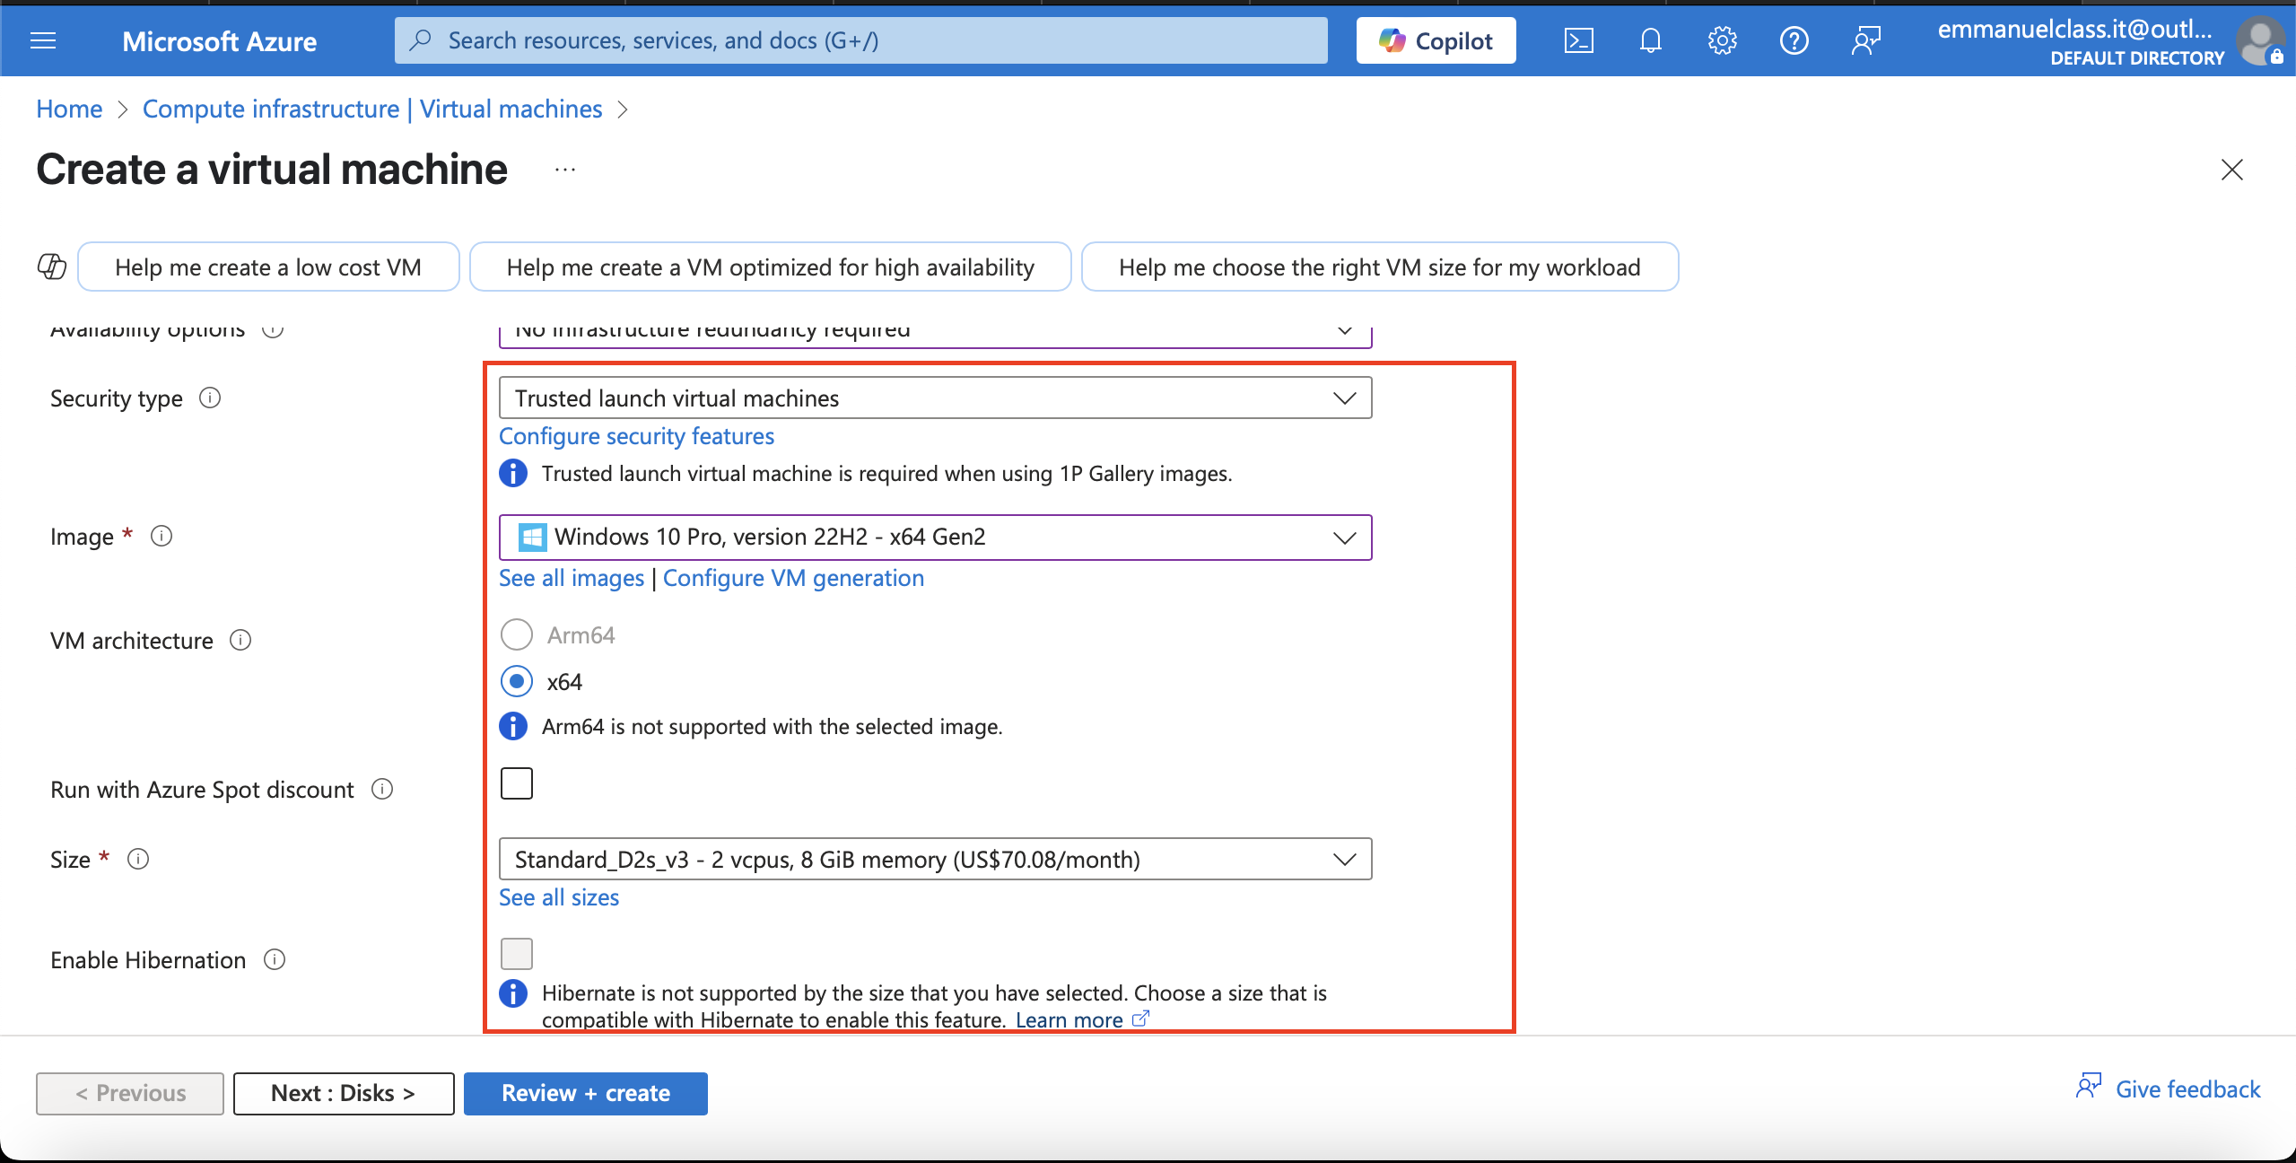Show info tooltip for Security type
This screenshot has width=2296, height=1163.
(x=210, y=398)
